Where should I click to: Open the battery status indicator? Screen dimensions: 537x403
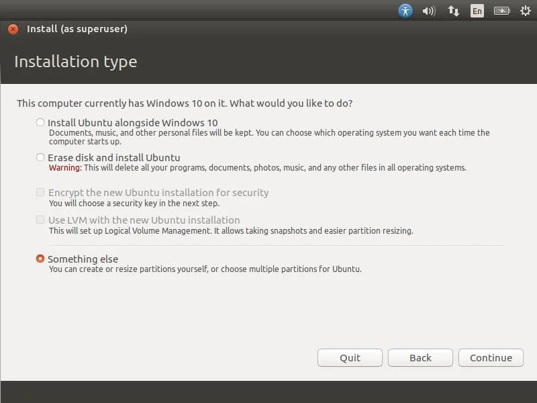pos(501,11)
